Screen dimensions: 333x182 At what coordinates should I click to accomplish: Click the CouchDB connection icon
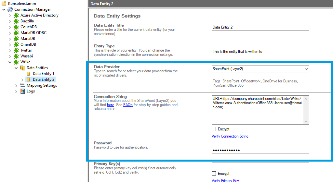click(x=16, y=27)
